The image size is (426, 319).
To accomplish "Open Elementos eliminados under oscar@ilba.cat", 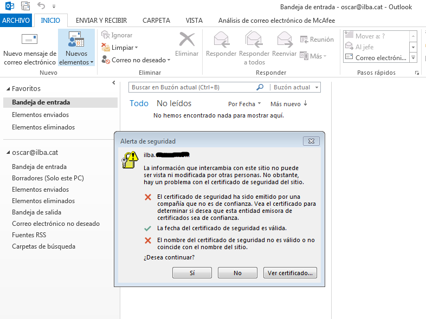I will click(43, 201).
